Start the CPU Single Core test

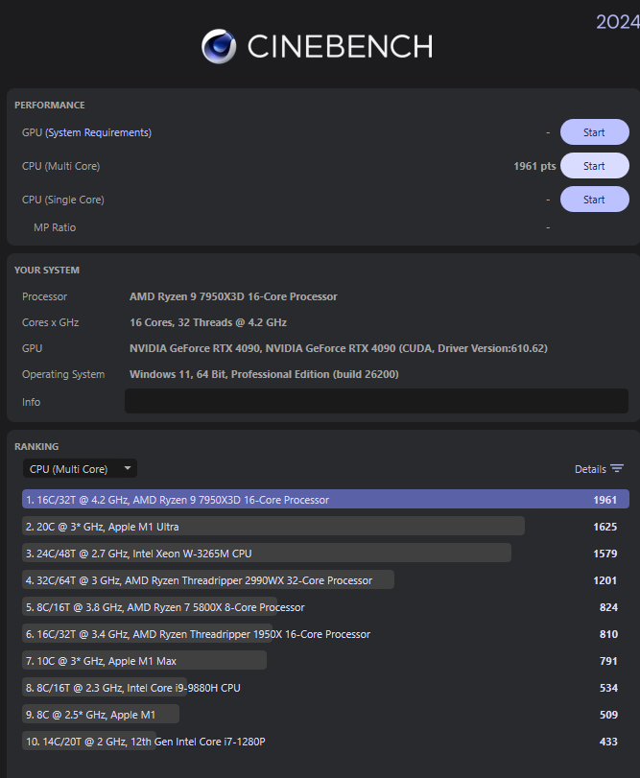pyautogui.click(x=594, y=200)
